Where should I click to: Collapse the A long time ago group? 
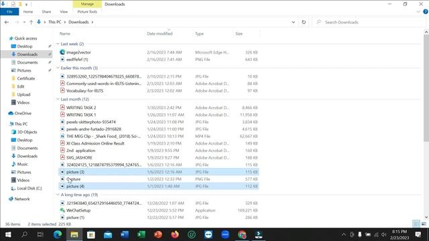(x=58, y=195)
